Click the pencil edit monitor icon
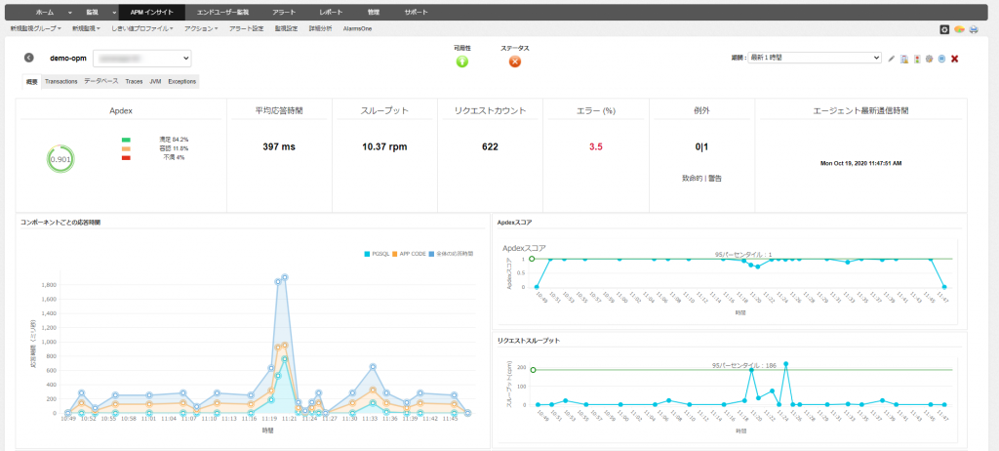 click(892, 59)
